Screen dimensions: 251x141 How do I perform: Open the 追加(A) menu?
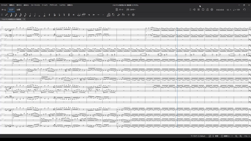[26, 5]
